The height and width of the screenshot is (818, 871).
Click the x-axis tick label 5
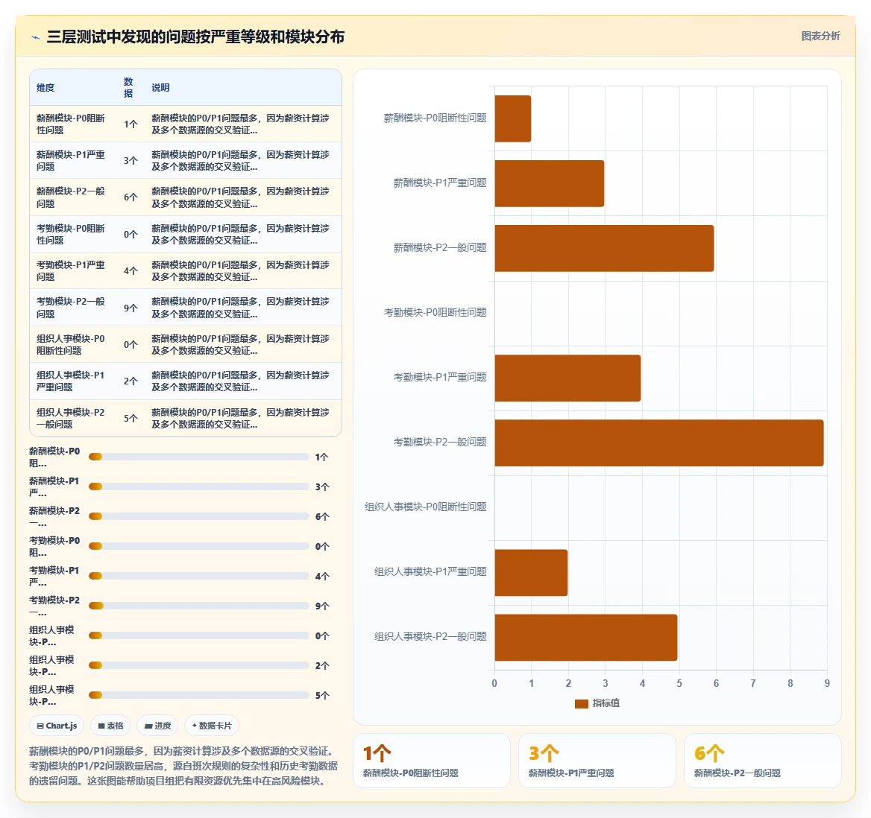pos(679,684)
